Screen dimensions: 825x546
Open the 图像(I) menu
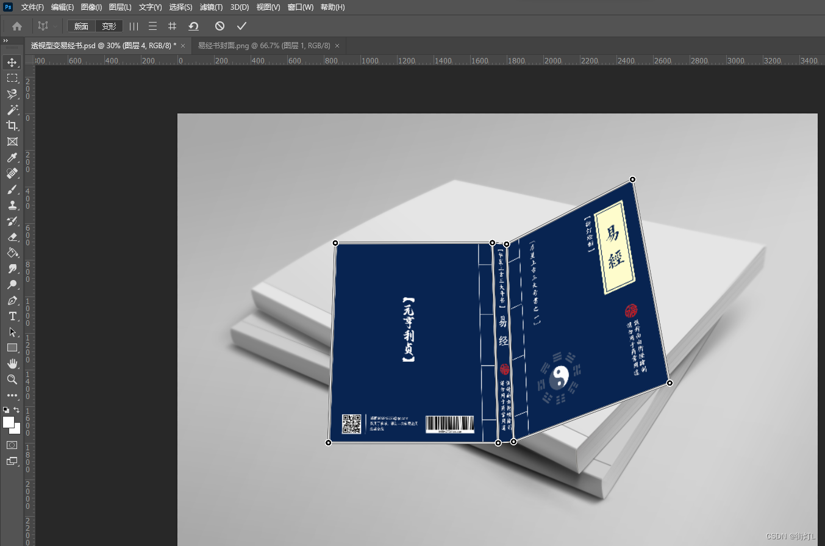[91, 7]
